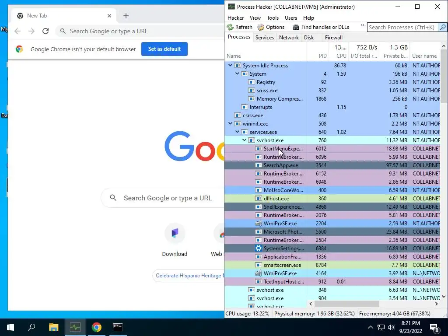Screen dimensions: 448x336
Task: Open a new tab in Chrome
Action: (x=126, y=16)
